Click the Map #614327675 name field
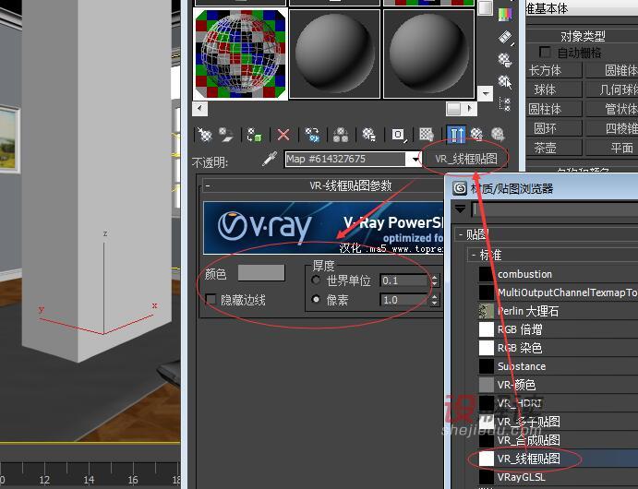Viewport: 638px width, 489px height. click(x=345, y=159)
